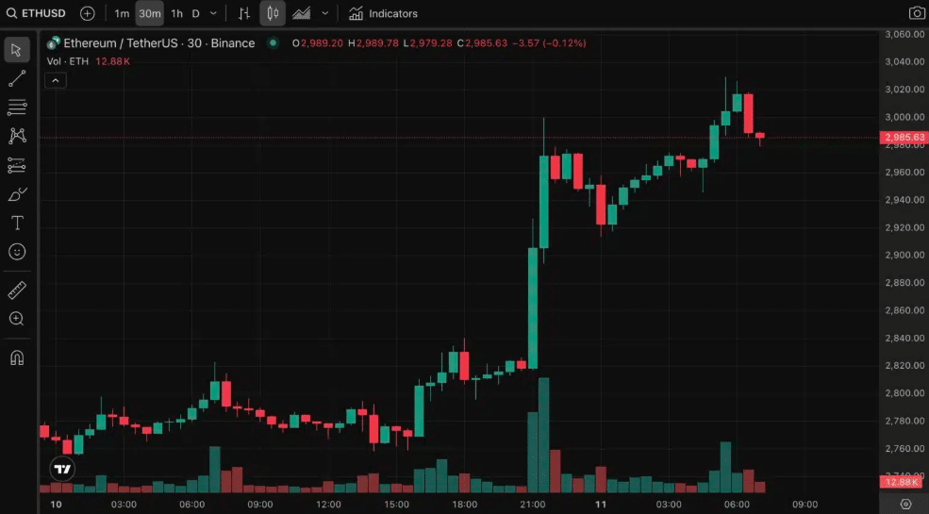929x514 pixels.
Task: Select the ruler measure tool
Action: 17,290
